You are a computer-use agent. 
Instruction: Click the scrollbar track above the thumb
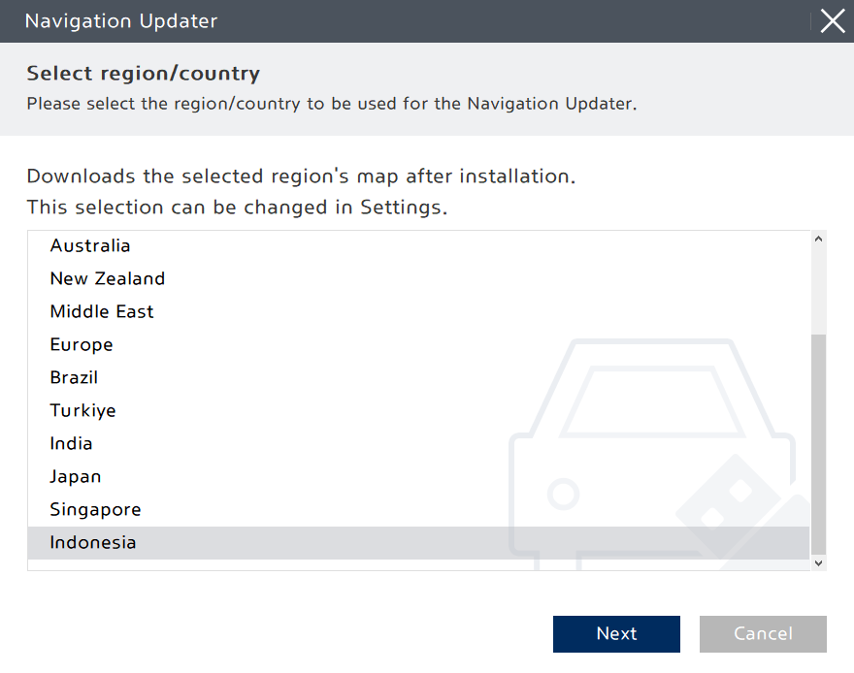tap(818, 291)
